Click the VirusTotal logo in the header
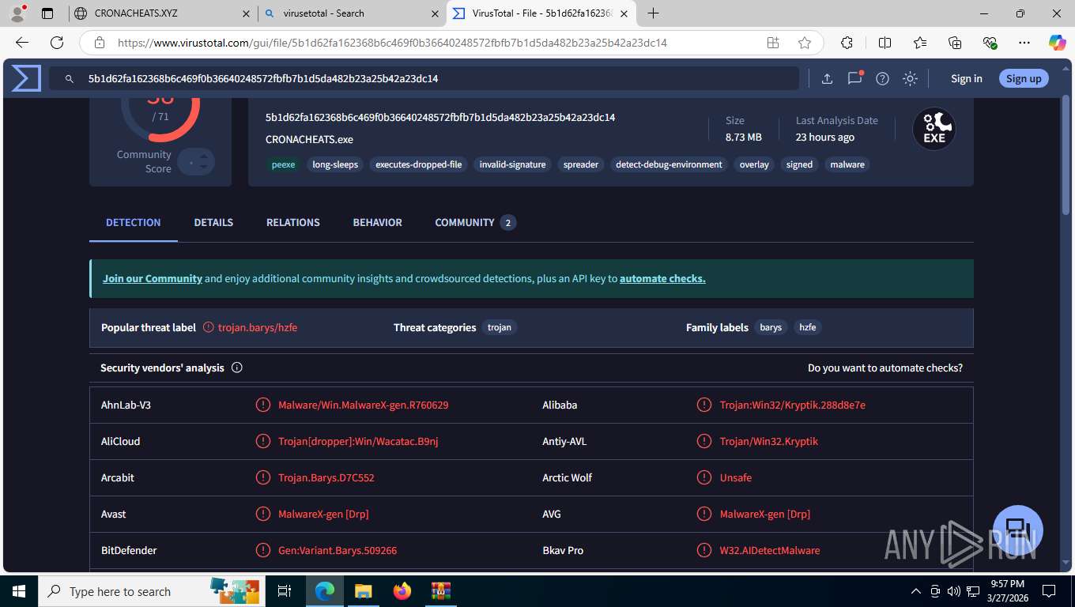The image size is (1075, 607). pos(26,78)
